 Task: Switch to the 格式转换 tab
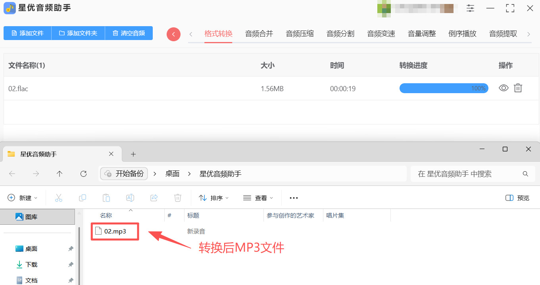(x=218, y=34)
